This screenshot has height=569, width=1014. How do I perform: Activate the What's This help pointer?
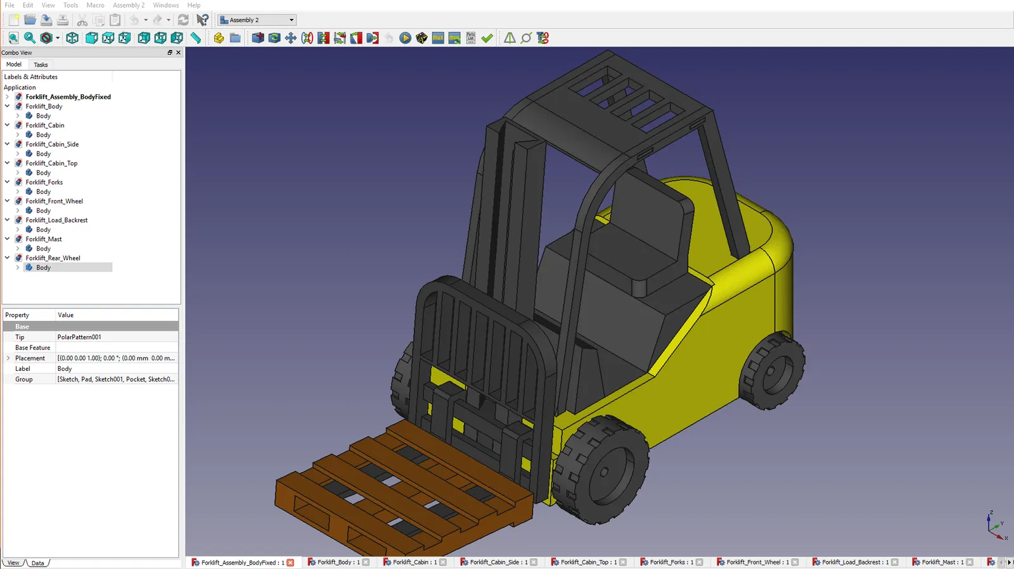(x=202, y=20)
